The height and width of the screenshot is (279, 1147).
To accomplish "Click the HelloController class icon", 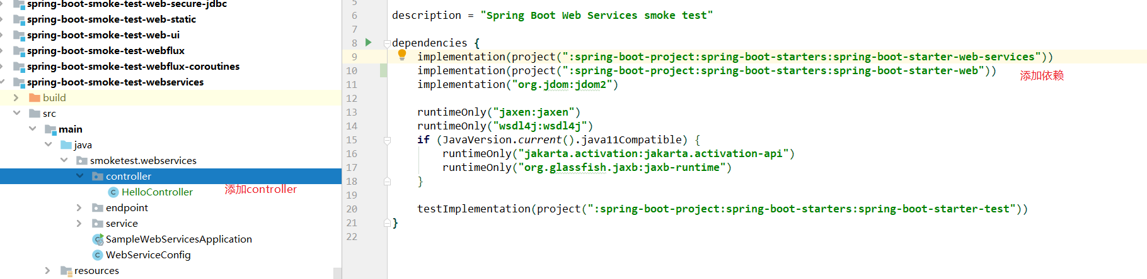I will click(x=113, y=192).
